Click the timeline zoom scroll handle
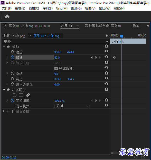This screenshot has width=151, height=160. [112, 153]
